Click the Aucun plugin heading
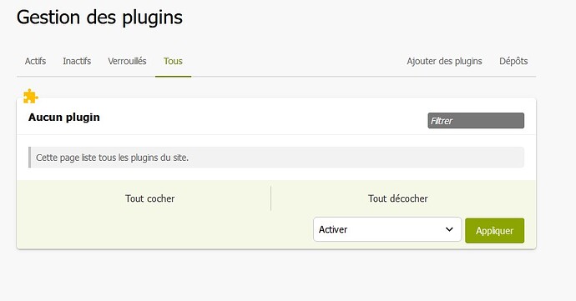 64,117
